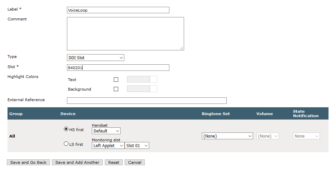Click the Highlight Colors label

[x=23, y=77]
